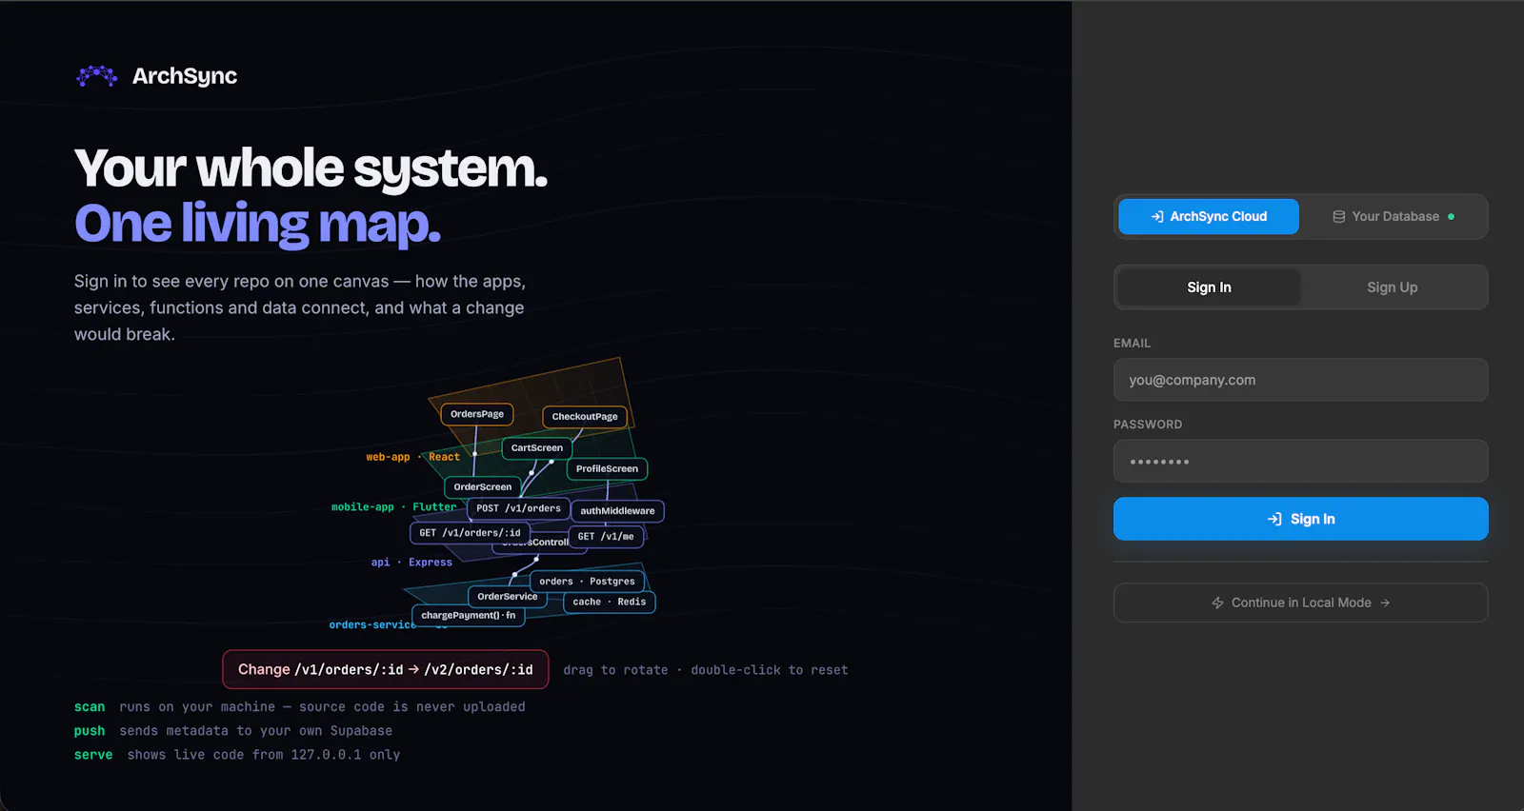
Task: Click the mobile-app · Flutter layer label
Action: pos(393,507)
